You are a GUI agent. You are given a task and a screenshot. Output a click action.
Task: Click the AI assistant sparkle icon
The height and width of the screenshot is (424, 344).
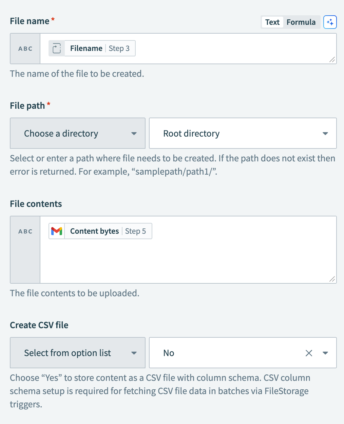point(330,22)
